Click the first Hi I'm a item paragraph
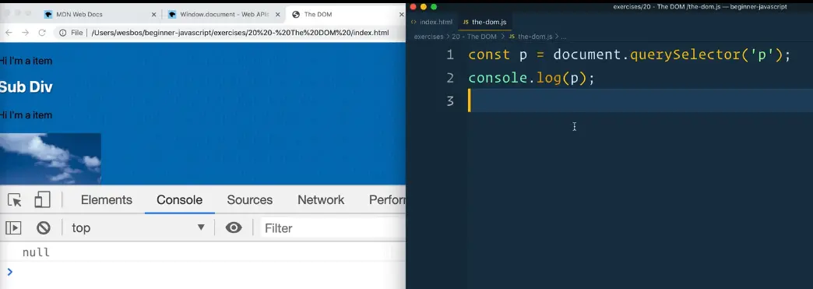The image size is (813, 289). point(26,62)
